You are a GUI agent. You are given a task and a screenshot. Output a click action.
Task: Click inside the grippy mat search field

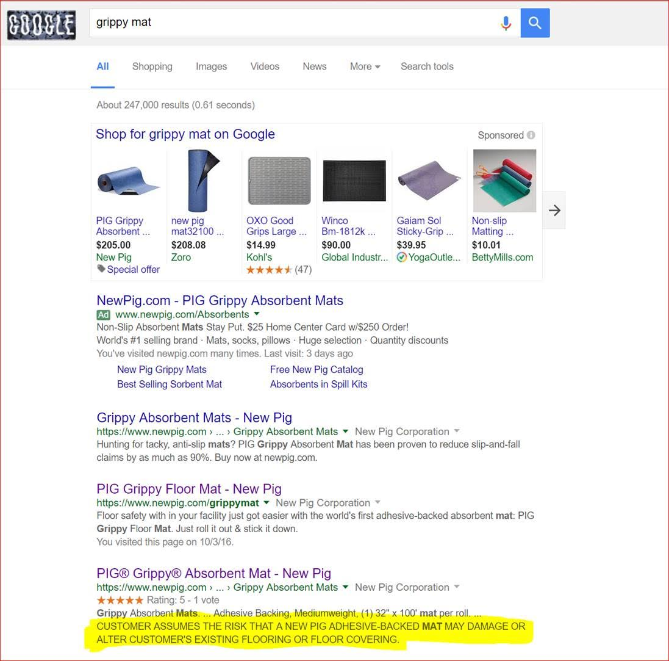point(293,23)
